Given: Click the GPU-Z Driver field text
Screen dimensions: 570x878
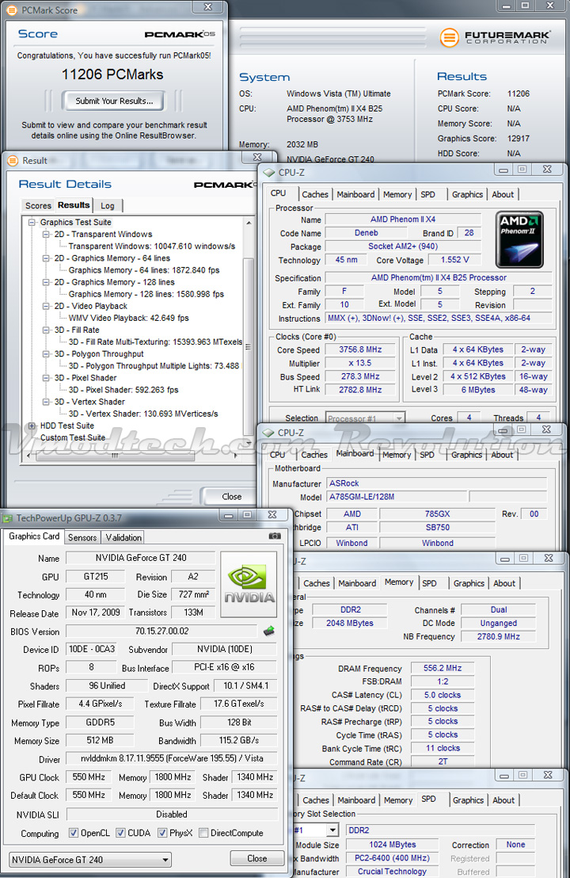Looking at the screenshot, I should [172, 758].
